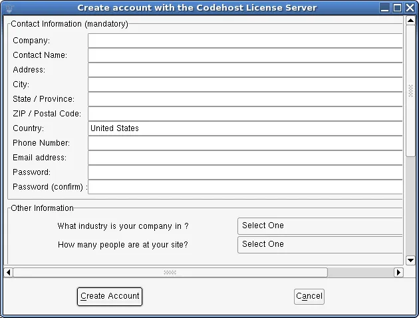Click into the Address field
419x318 pixels.
(x=245, y=70)
